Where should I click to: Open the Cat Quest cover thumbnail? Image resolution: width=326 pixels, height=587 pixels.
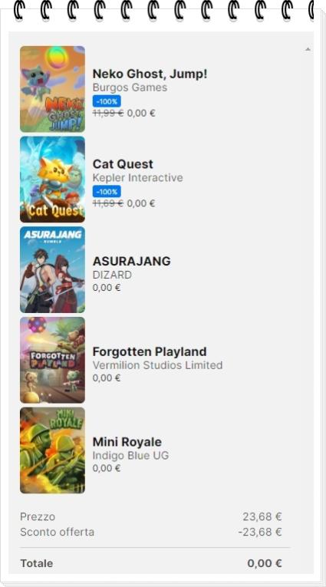tap(52, 180)
